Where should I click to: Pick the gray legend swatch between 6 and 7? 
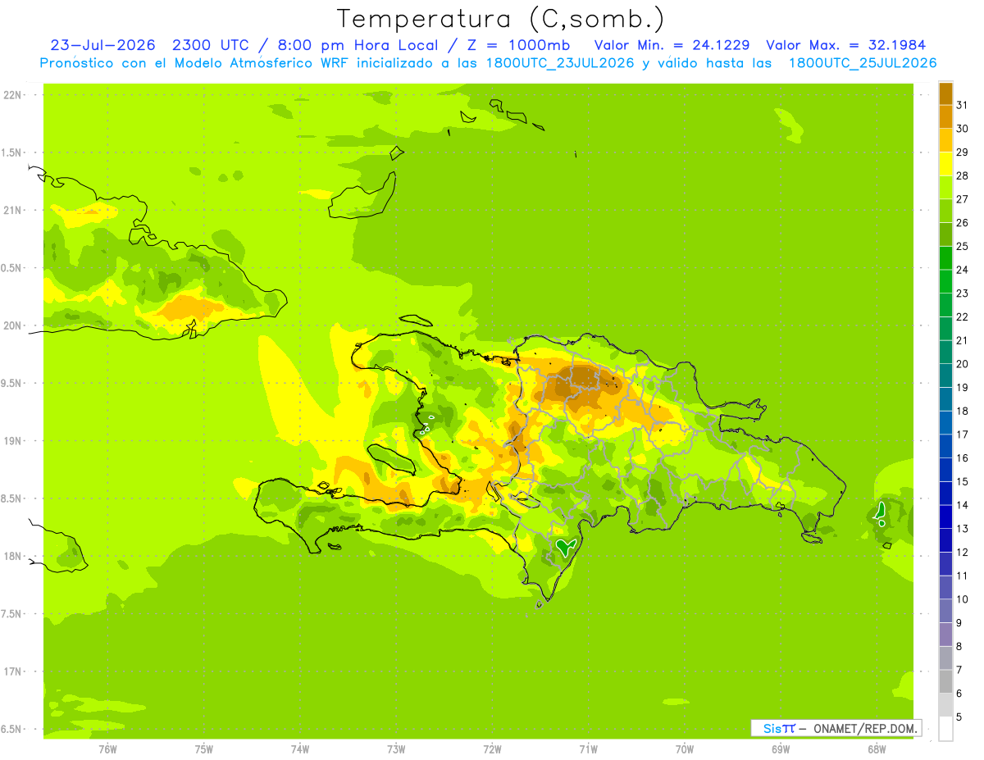945,681
